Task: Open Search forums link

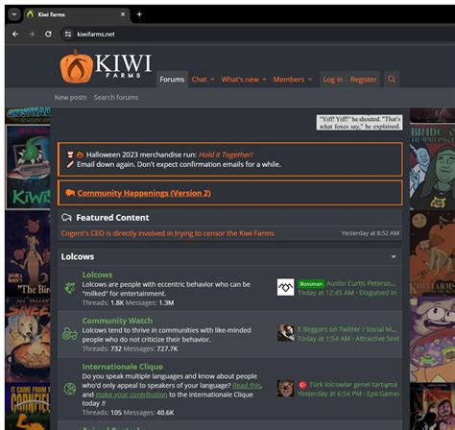Action: click(116, 97)
